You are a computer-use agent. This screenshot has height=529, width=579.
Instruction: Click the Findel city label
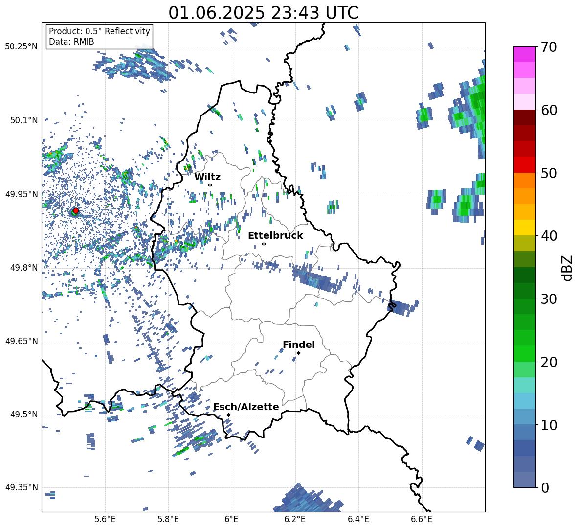299,345
